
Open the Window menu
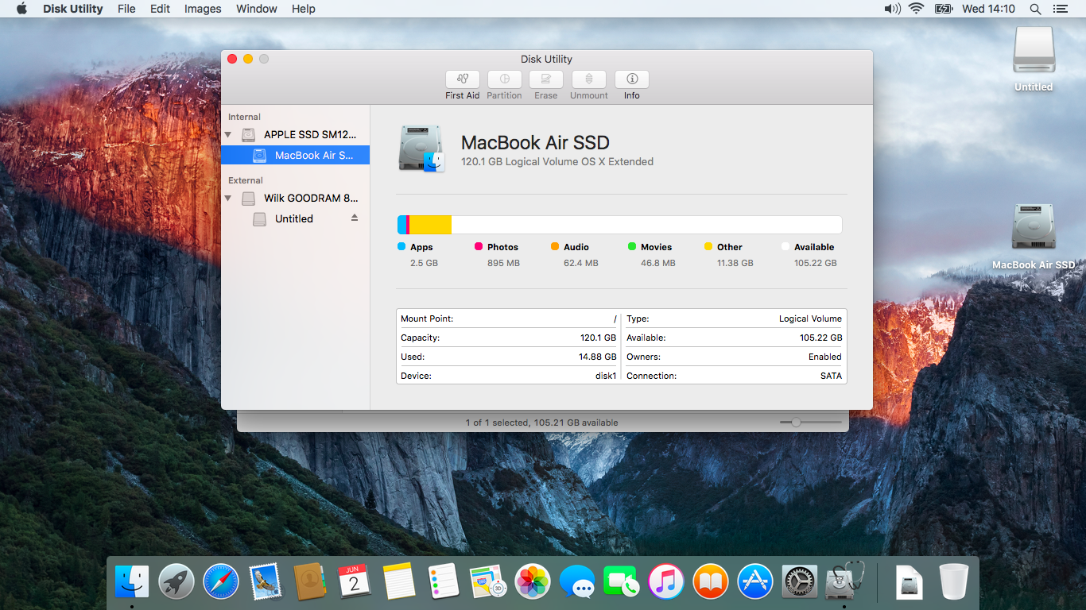[257, 9]
